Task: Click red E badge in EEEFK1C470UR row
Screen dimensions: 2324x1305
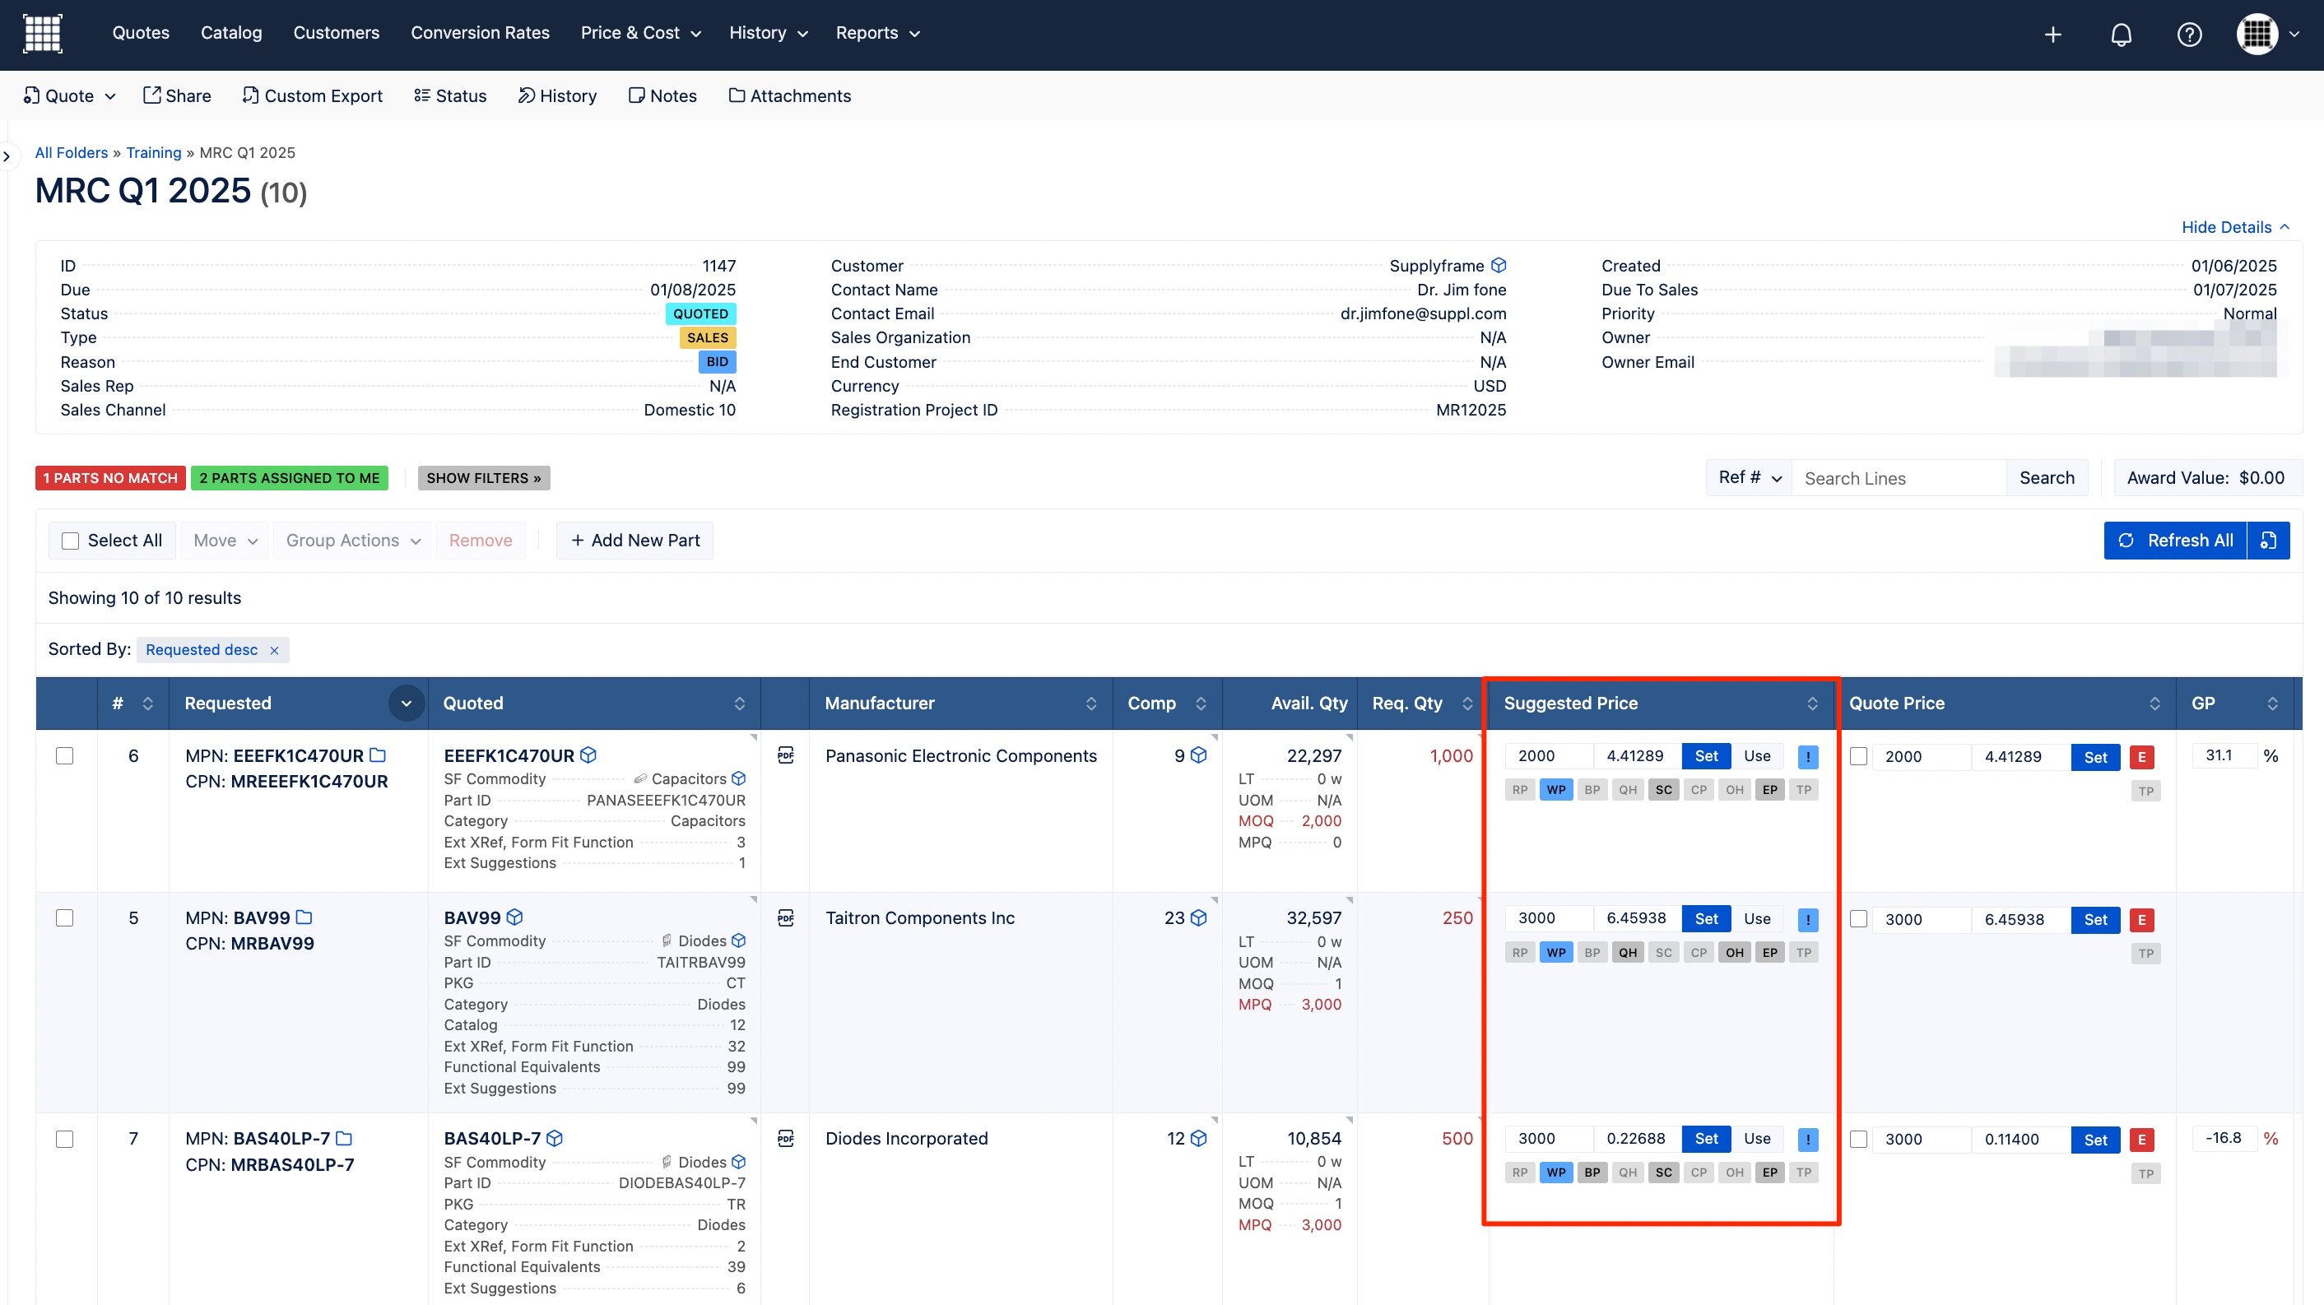Action: 2142,757
